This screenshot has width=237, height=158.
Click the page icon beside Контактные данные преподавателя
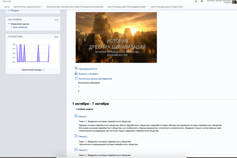(x=76, y=78)
